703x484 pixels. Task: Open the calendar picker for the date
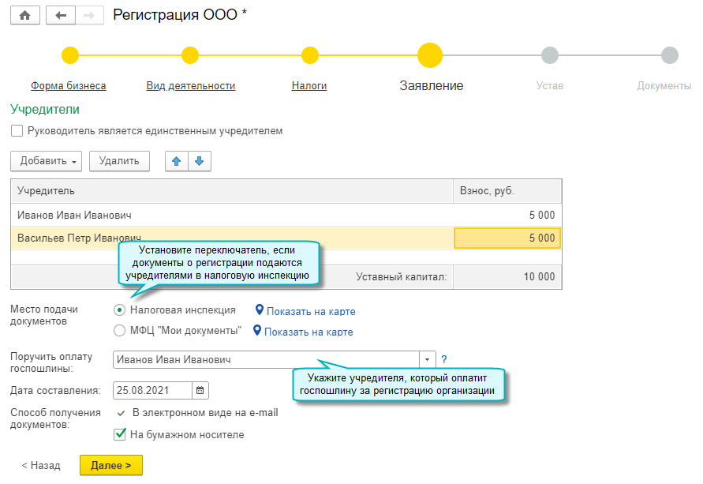pos(200,390)
